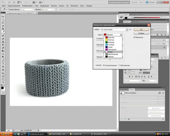The width and height of the screenshot is (170, 136).
Task: Select the Healing Brush tool
Action: (3, 36)
